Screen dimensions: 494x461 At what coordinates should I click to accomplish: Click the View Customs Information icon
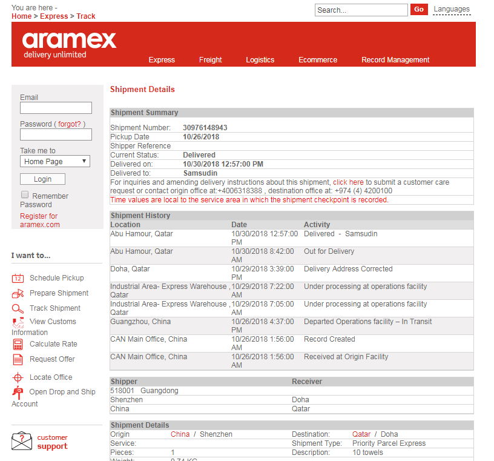(18, 322)
